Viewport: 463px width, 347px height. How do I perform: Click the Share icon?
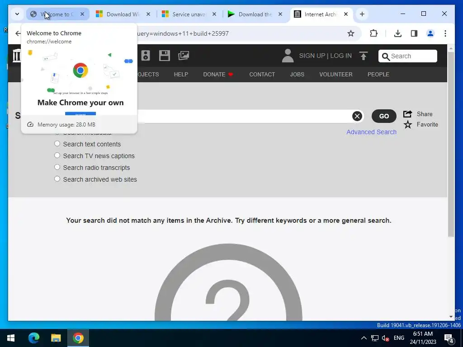pos(407,114)
